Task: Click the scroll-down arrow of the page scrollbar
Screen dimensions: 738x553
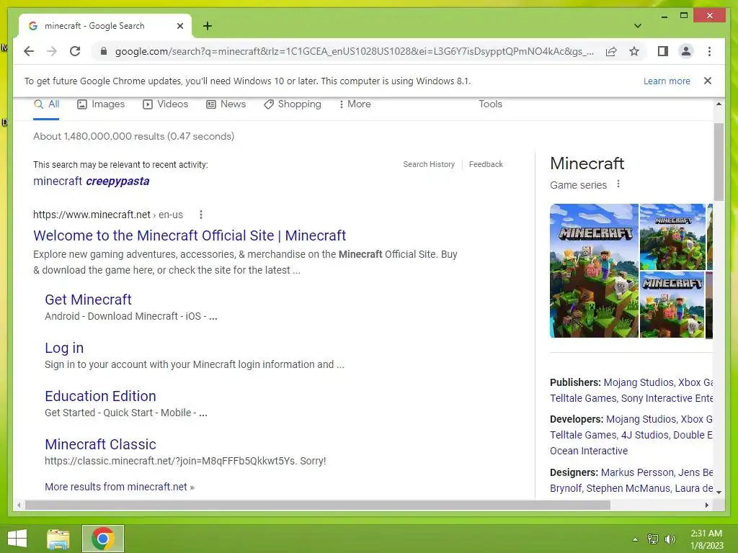Action: pyautogui.click(x=719, y=492)
